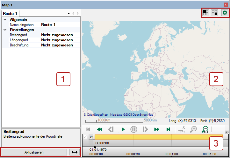Open the Breitengrad 'Nicht zugewiesen' value
This screenshot has height=158, width=230.
click(x=60, y=35)
